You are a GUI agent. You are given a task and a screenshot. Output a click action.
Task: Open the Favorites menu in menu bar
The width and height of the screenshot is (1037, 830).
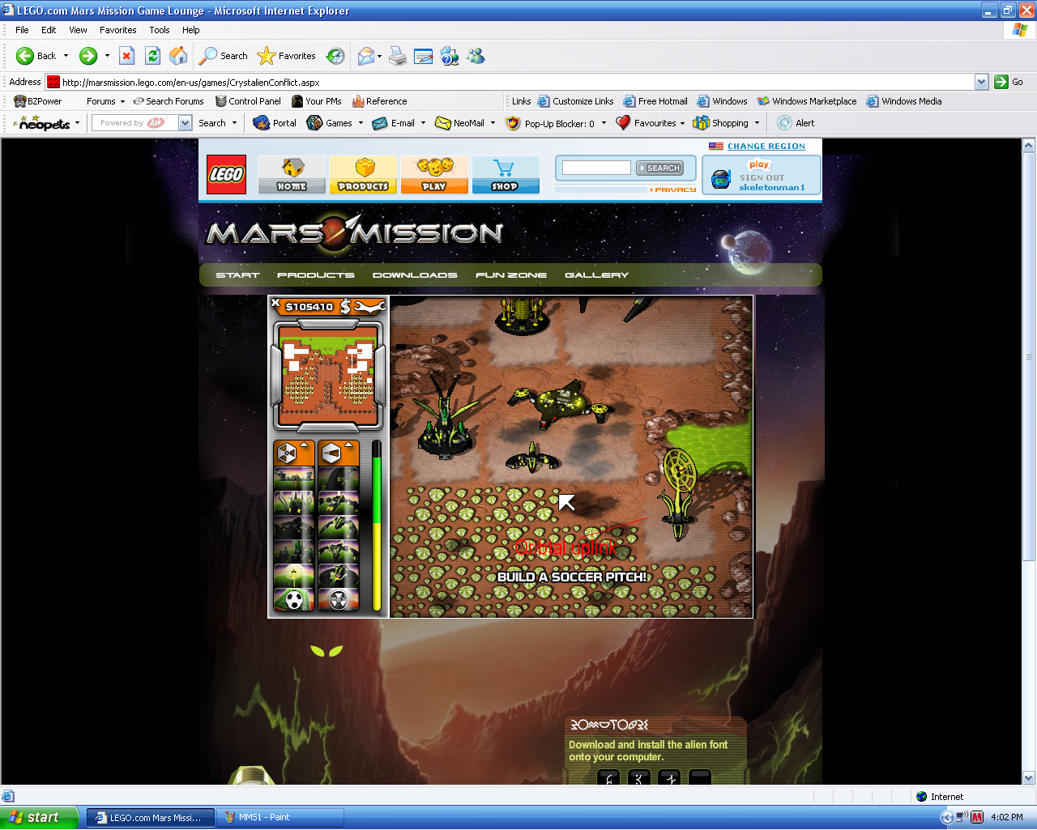tap(118, 30)
